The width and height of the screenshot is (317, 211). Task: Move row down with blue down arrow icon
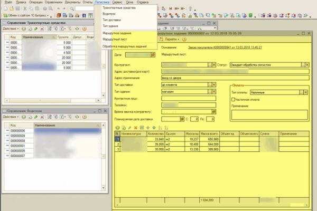pyautogui.click(x=154, y=128)
